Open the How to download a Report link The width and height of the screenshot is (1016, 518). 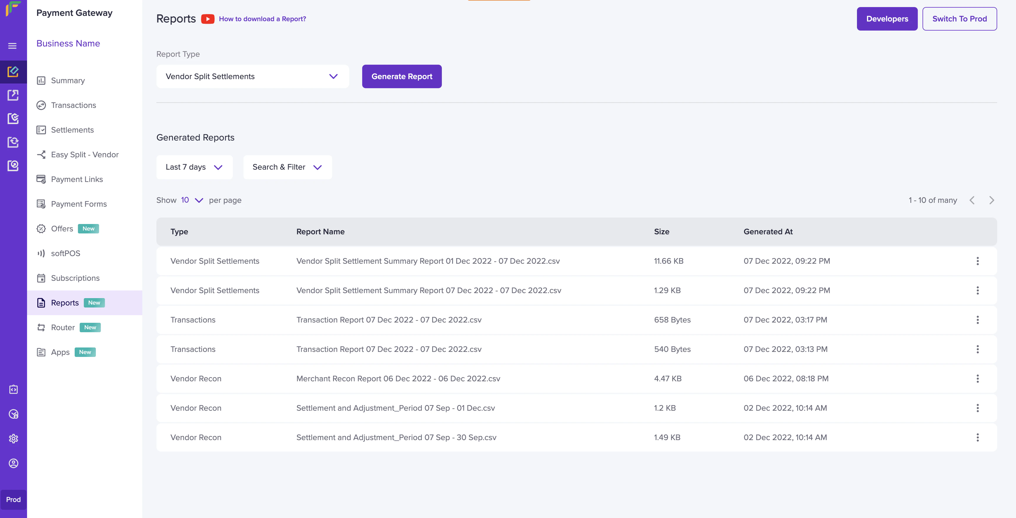[x=262, y=19]
